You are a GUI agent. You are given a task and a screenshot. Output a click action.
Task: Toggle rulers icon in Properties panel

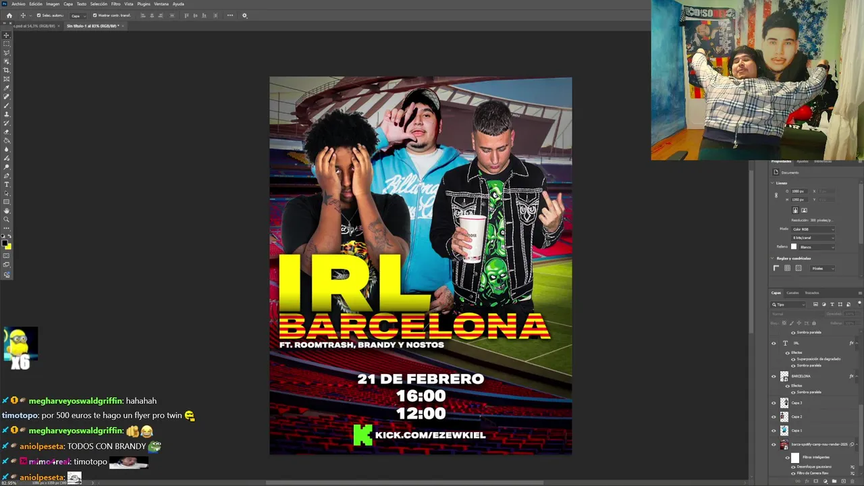point(776,268)
